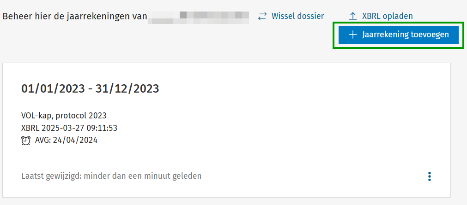Click the word toevoegen on the blue button
467x205 pixels.
(x=430, y=35)
